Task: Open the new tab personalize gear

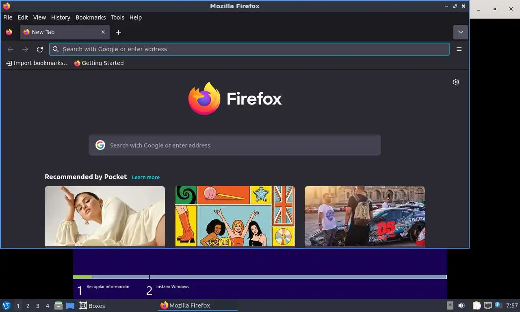Action: (x=456, y=82)
